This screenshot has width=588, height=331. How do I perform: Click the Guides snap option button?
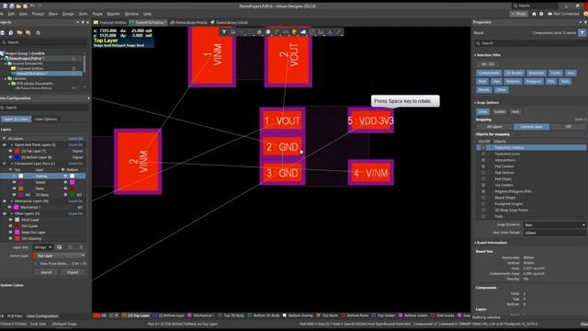[500, 112]
